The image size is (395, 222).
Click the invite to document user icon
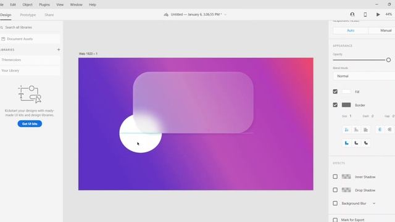click(352, 14)
